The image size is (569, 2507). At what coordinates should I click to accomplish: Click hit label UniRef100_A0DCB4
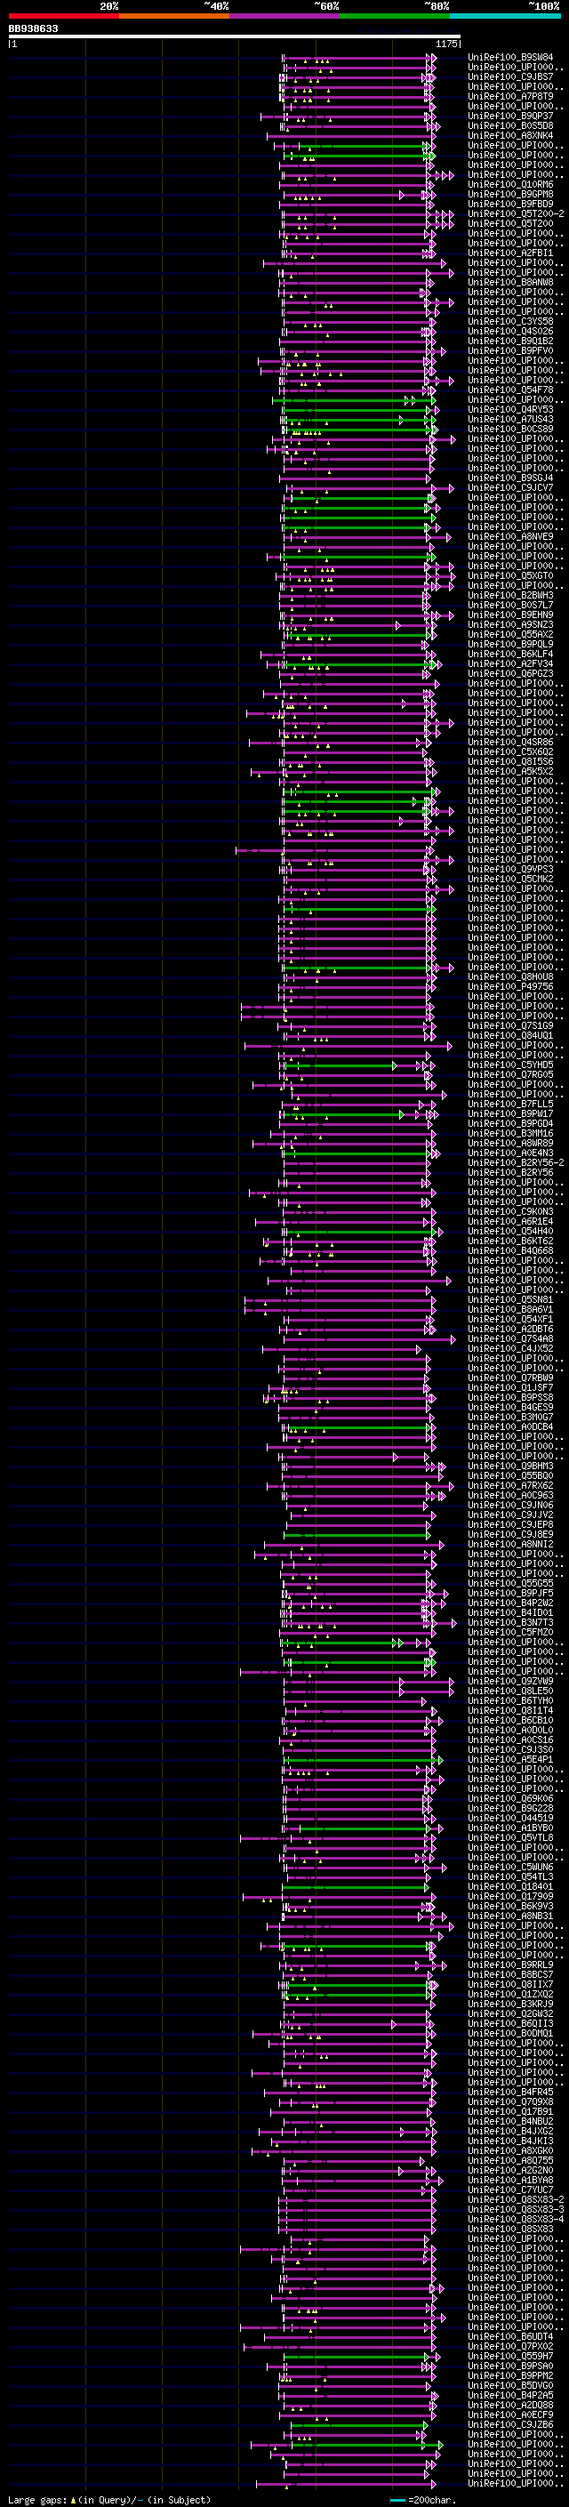point(510,1426)
